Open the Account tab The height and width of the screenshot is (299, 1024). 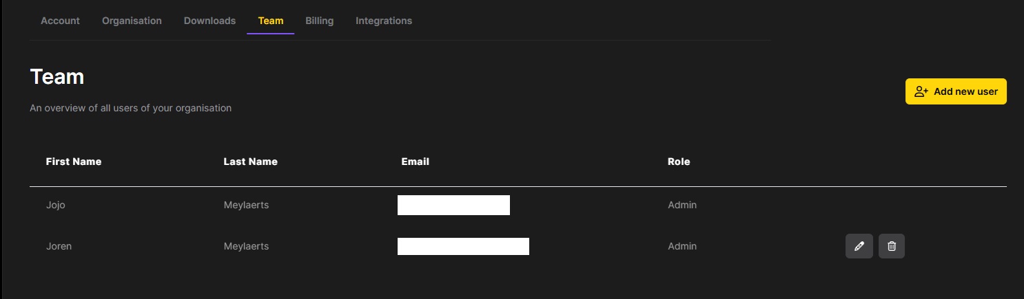pos(60,21)
